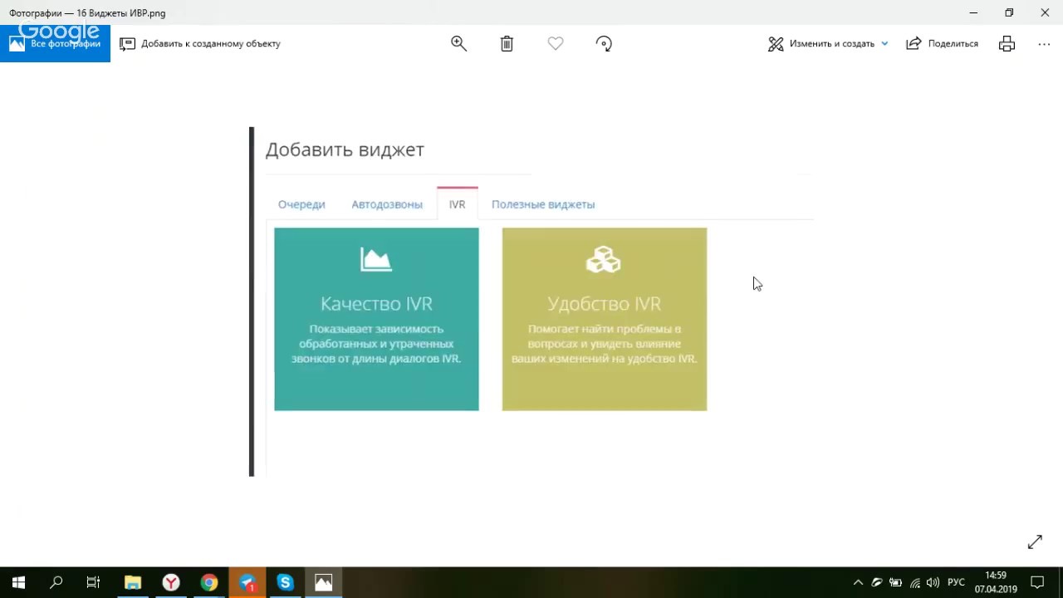Open the battery status tray icon
The width and height of the screenshot is (1063, 598).
[x=895, y=582]
